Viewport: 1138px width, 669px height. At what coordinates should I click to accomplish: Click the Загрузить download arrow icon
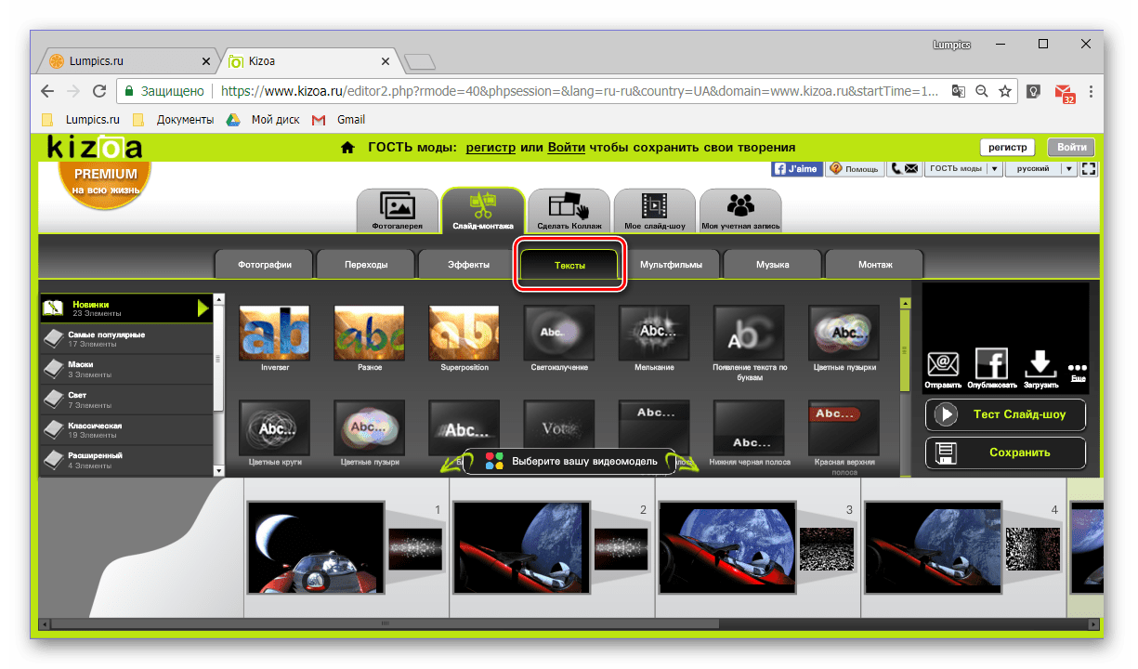[x=1039, y=364]
